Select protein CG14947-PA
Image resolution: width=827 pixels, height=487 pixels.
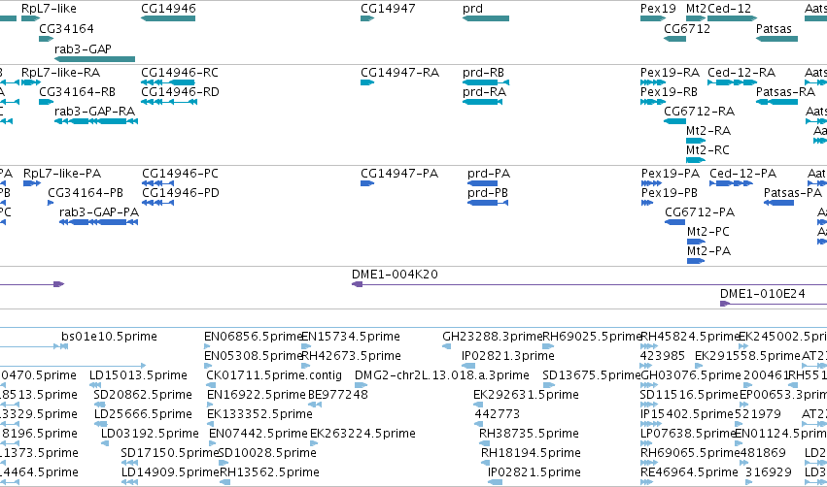point(367,183)
